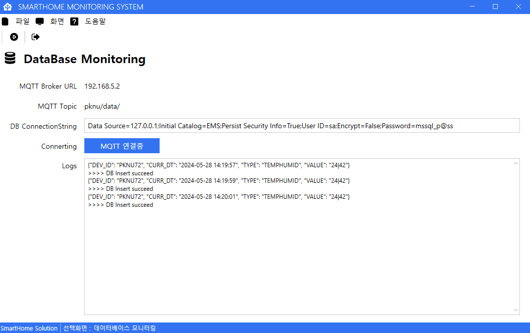
Task: Click the last DB Insert succeed line
Action: pos(120,205)
